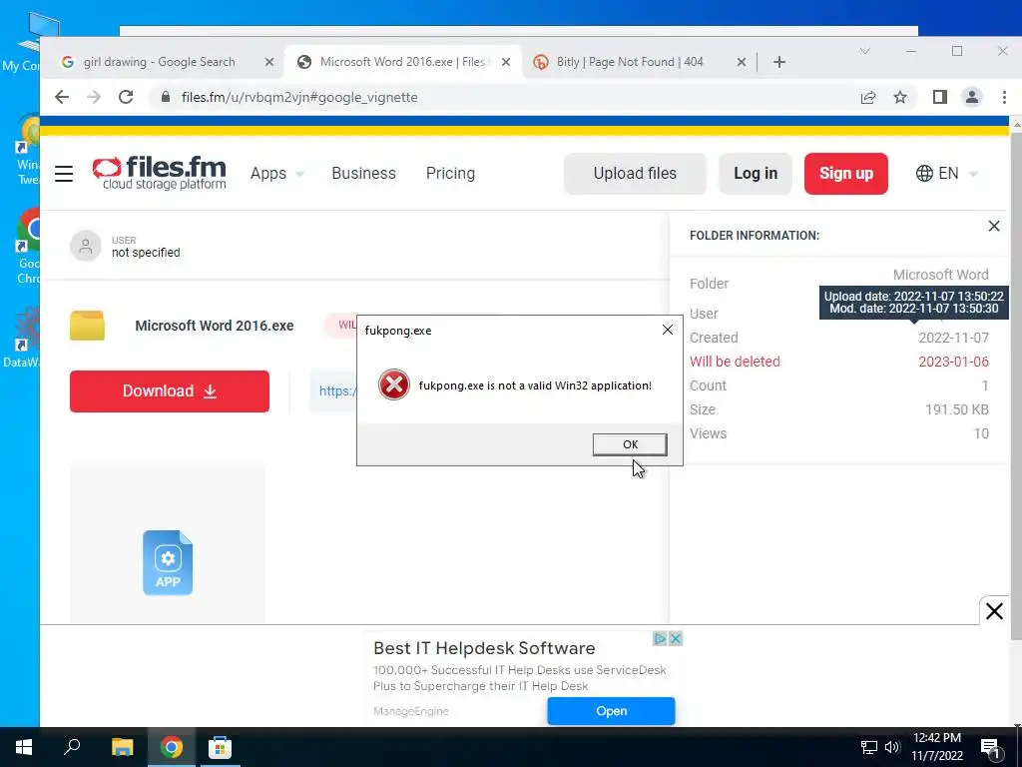This screenshot has width=1022, height=767.
Task: Click the address bar URL
Action: [x=299, y=97]
